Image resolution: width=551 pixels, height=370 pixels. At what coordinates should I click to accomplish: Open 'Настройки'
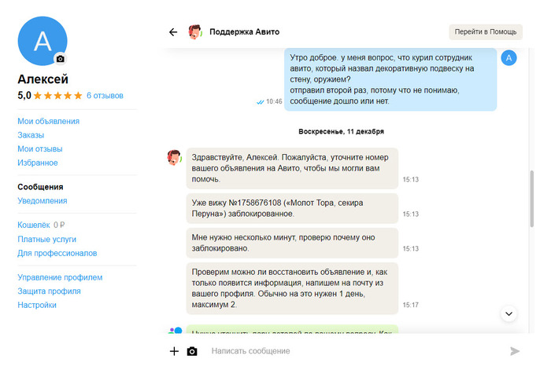(x=37, y=305)
